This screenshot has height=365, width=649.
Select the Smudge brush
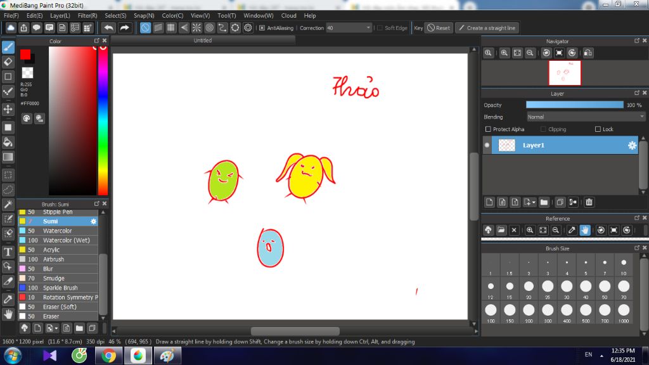58,278
